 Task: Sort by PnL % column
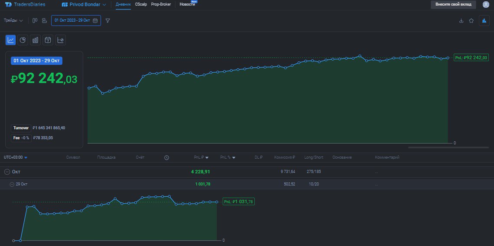pos(228,157)
